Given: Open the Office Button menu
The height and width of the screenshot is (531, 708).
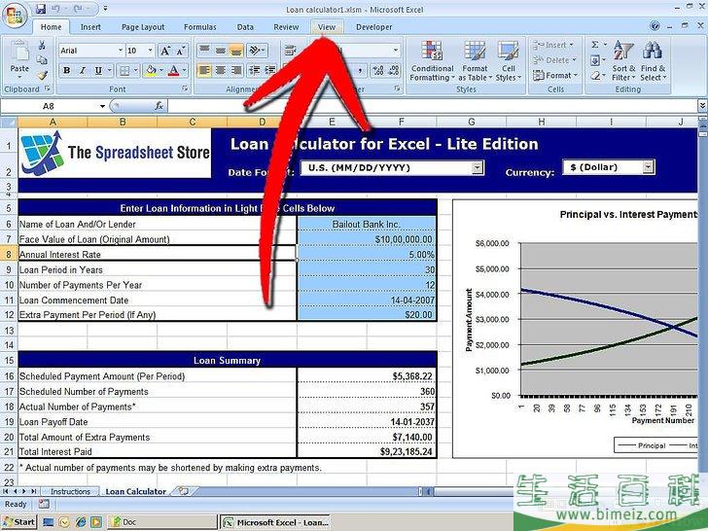Looking at the screenshot, I should pos(15,16).
